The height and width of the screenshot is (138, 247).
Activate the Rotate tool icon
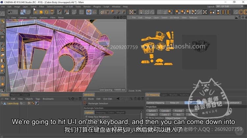[x=46, y=12]
